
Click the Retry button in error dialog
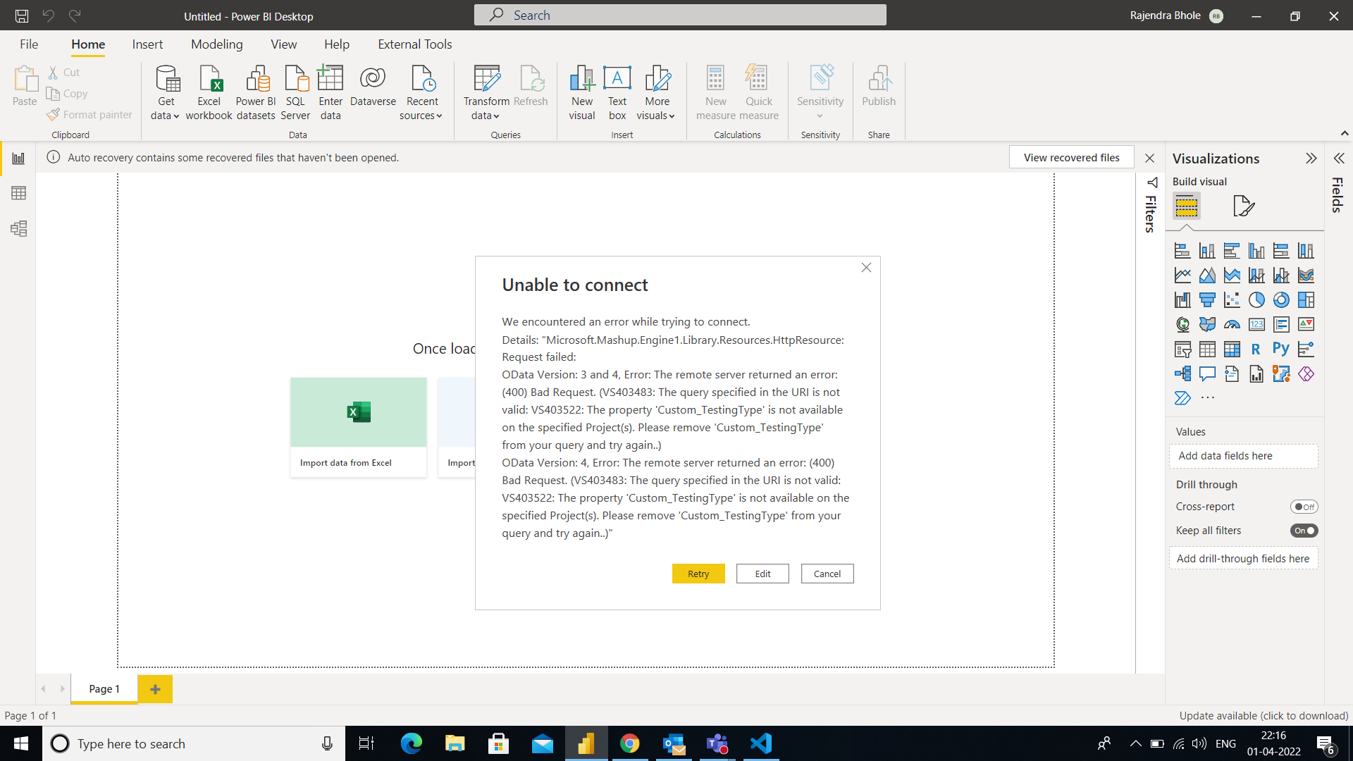(699, 574)
